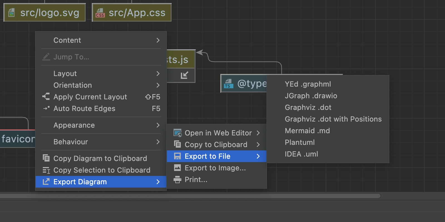Image resolution: width=445 pixels, height=222 pixels.
Task: Expand the Open in Web Editor chevron
Action: coord(258,133)
